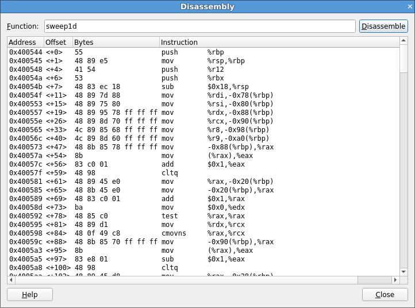The width and height of the screenshot is (415, 308).
Task: Click the horizontal scrollbar thumb
Action: click(x=184, y=280)
